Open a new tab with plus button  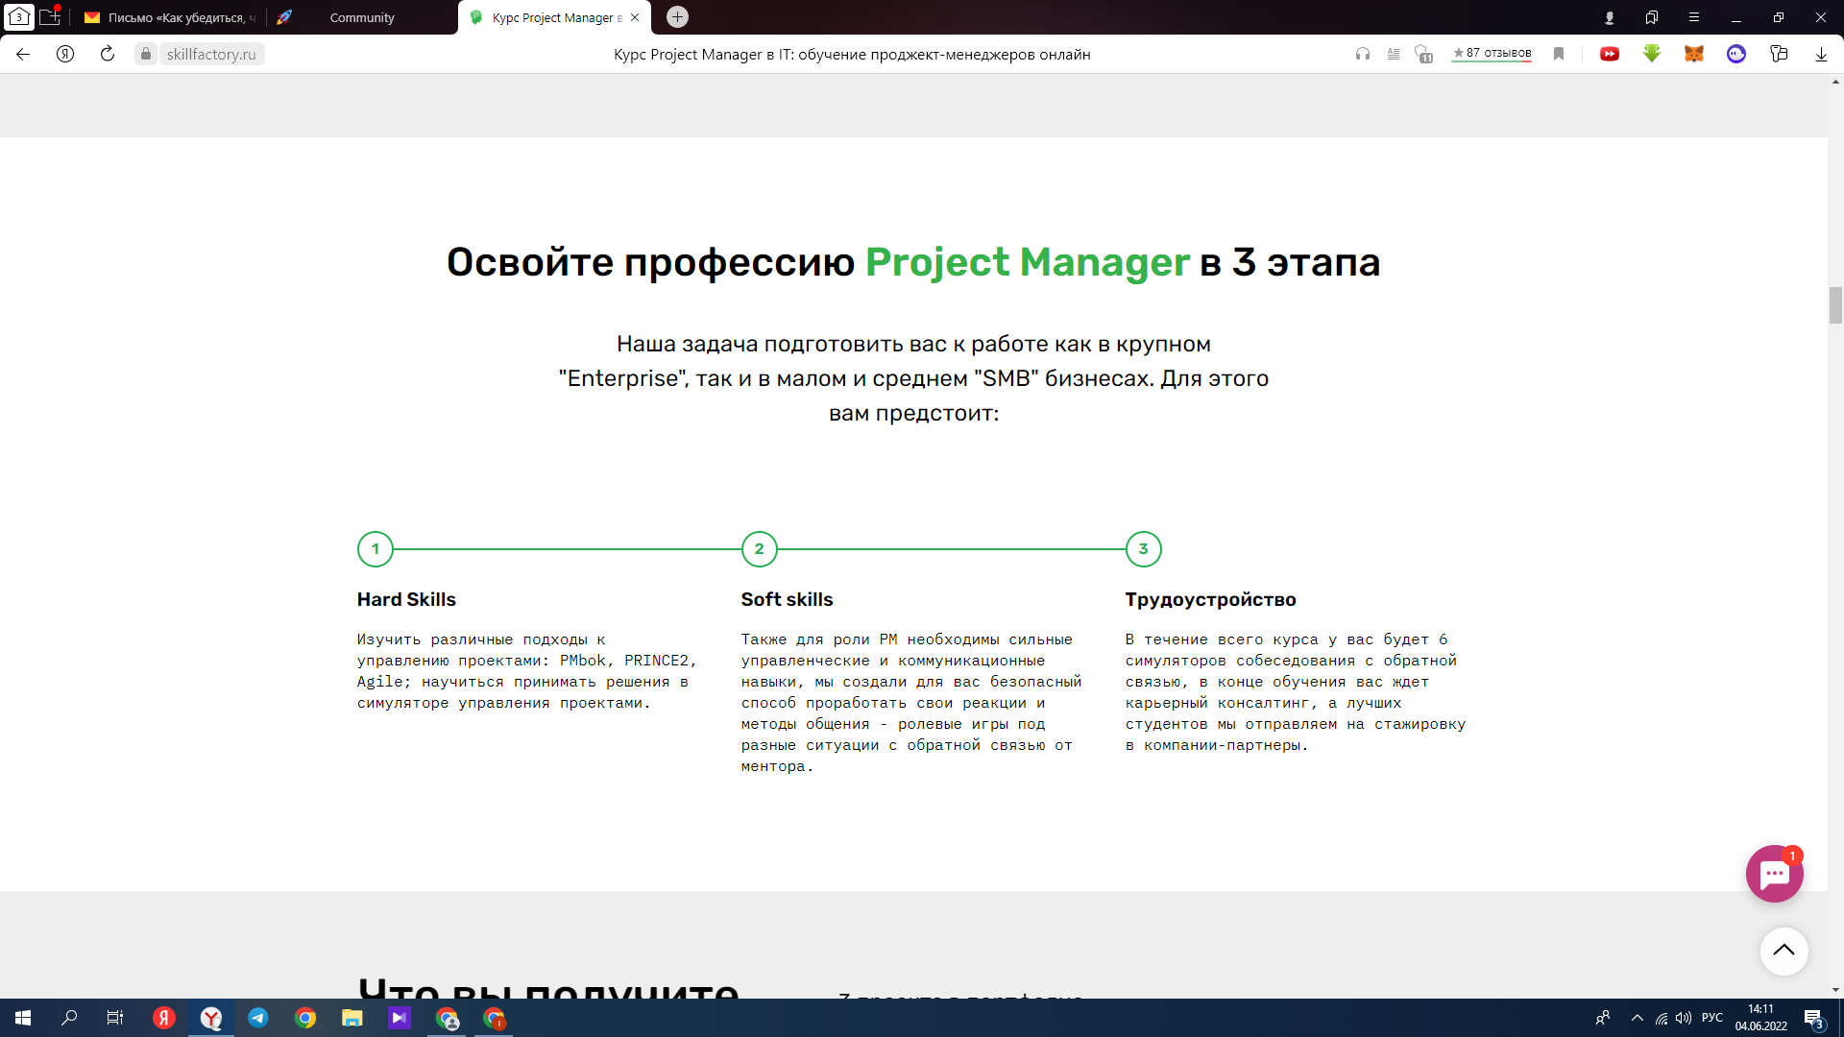[677, 17]
